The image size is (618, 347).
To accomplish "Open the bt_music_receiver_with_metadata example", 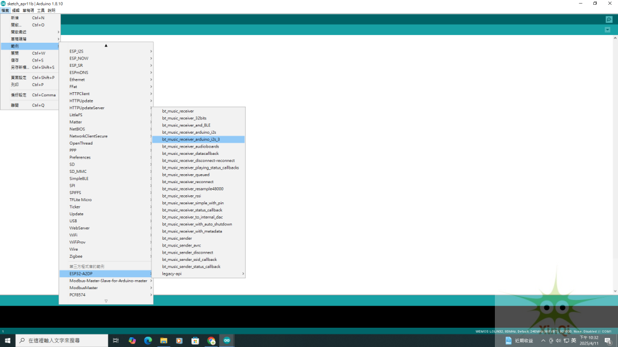I will pyautogui.click(x=198, y=231).
